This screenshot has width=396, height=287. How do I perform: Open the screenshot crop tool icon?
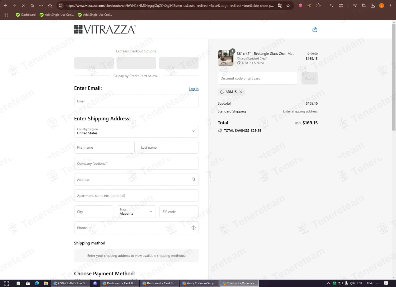click(364, 6)
